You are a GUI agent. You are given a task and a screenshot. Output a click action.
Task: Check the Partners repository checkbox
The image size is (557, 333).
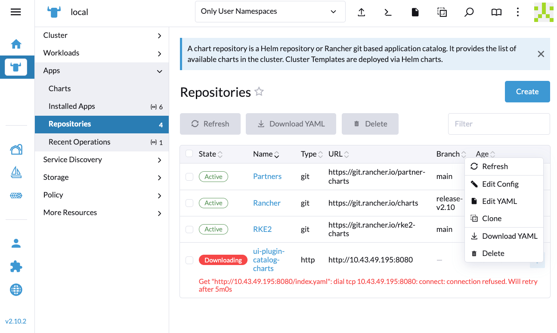189,176
